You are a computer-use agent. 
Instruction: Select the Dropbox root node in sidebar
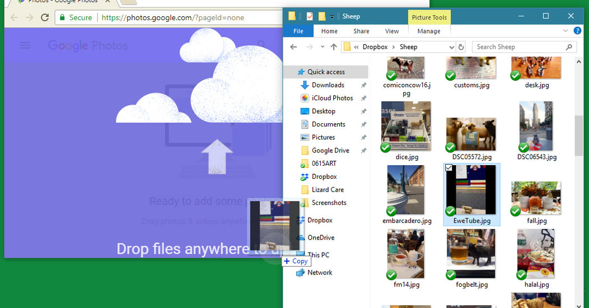click(315, 220)
